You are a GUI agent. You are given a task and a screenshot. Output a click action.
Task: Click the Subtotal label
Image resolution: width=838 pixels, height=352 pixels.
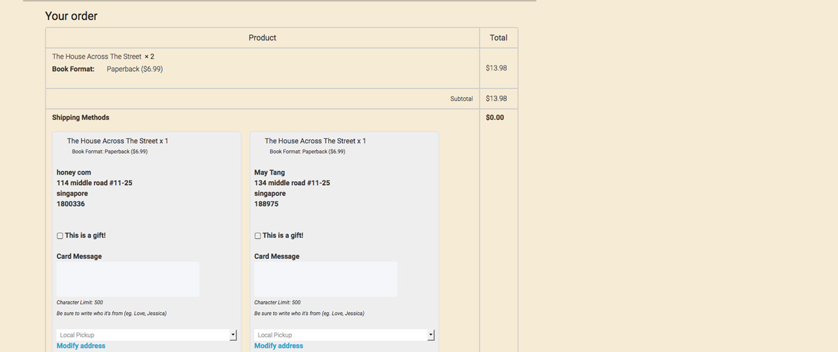[x=462, y=99]
